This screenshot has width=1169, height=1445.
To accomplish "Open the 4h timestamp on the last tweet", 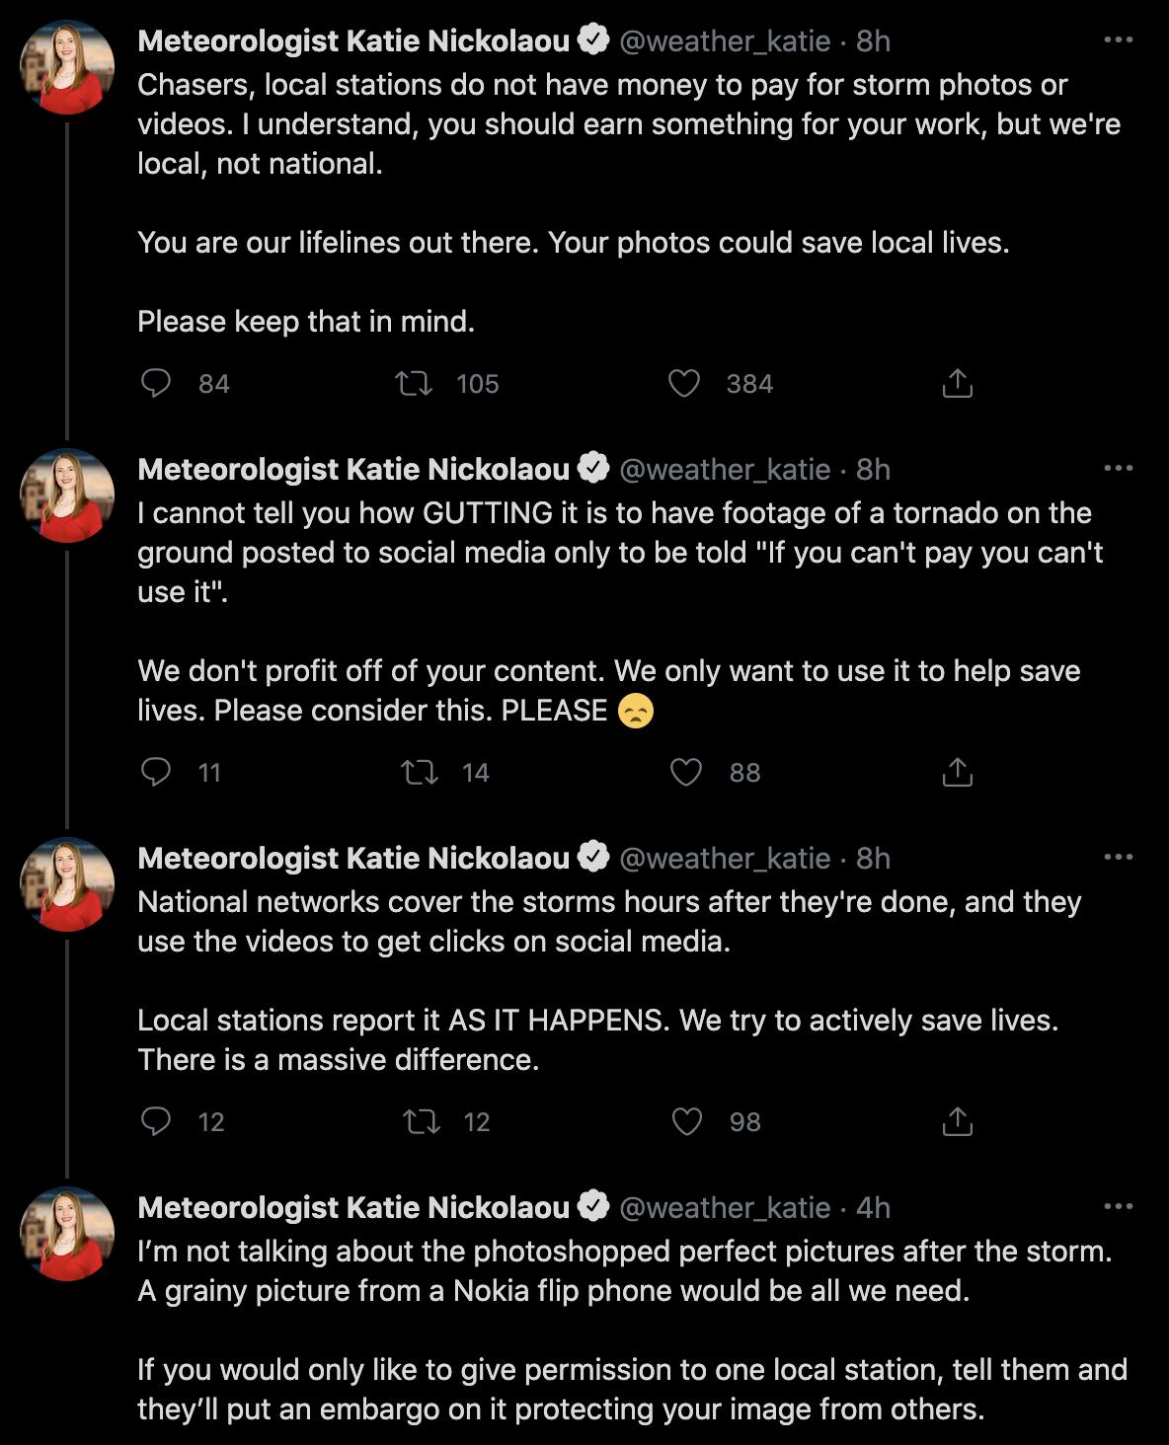I will click(x=873, y=1207).
